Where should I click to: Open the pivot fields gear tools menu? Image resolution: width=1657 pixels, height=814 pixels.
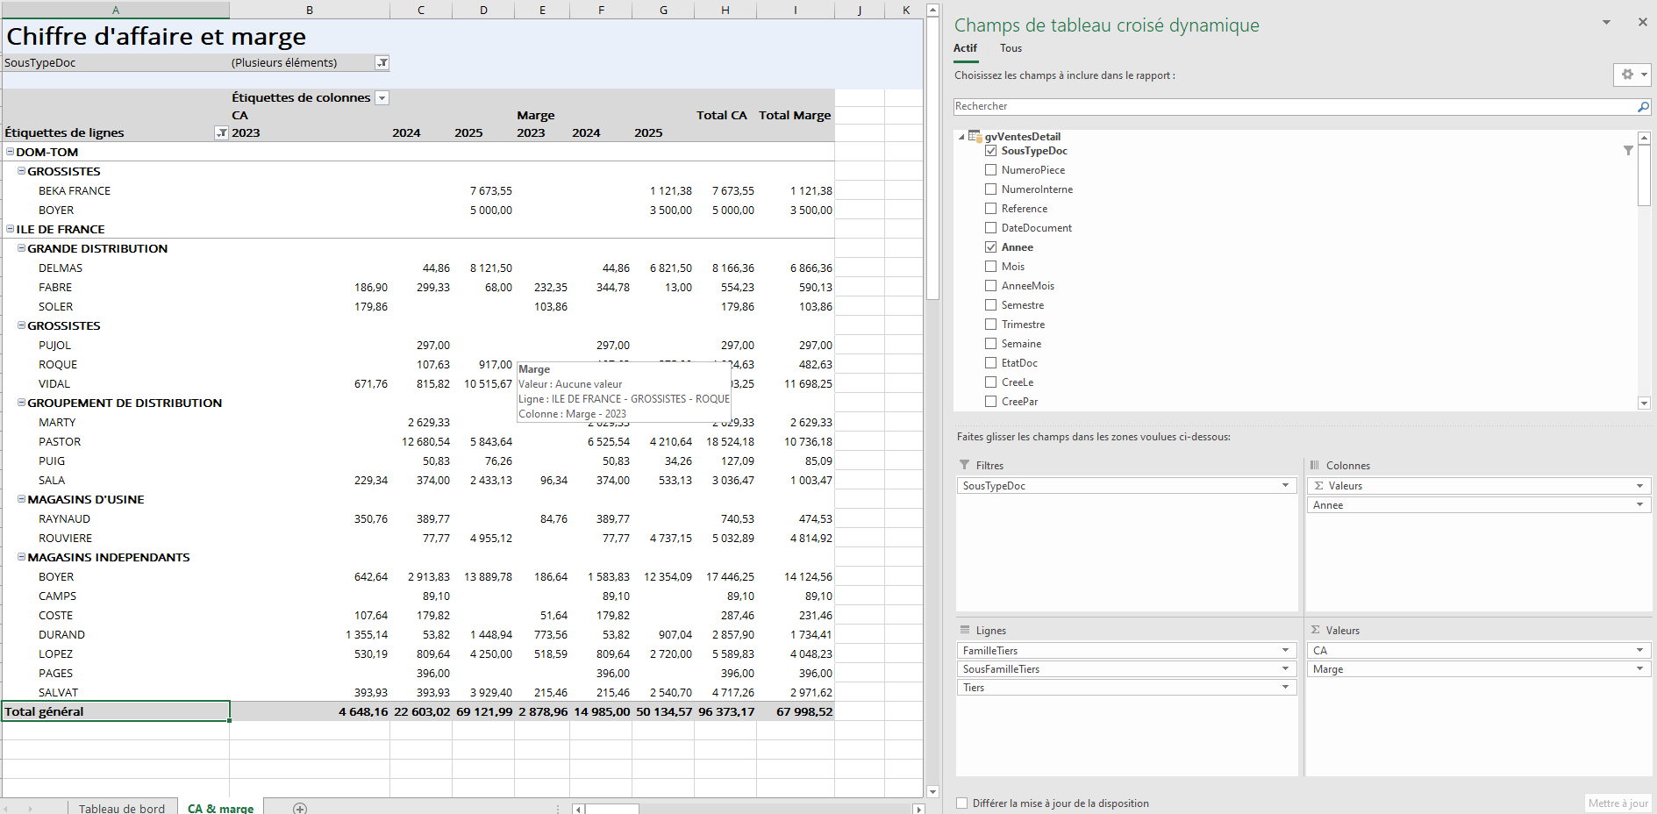[1631, 75]
